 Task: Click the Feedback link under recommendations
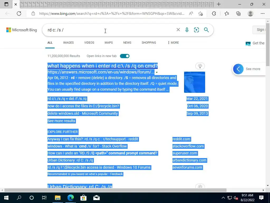116,174
